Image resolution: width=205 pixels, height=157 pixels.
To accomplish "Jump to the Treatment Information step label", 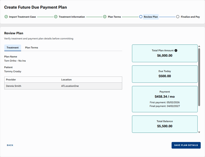I will [72, 17].
